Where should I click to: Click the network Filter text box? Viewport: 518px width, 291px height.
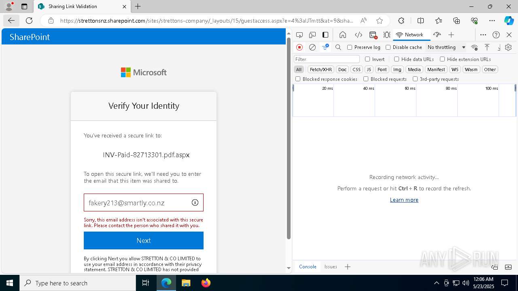[327, 59]
